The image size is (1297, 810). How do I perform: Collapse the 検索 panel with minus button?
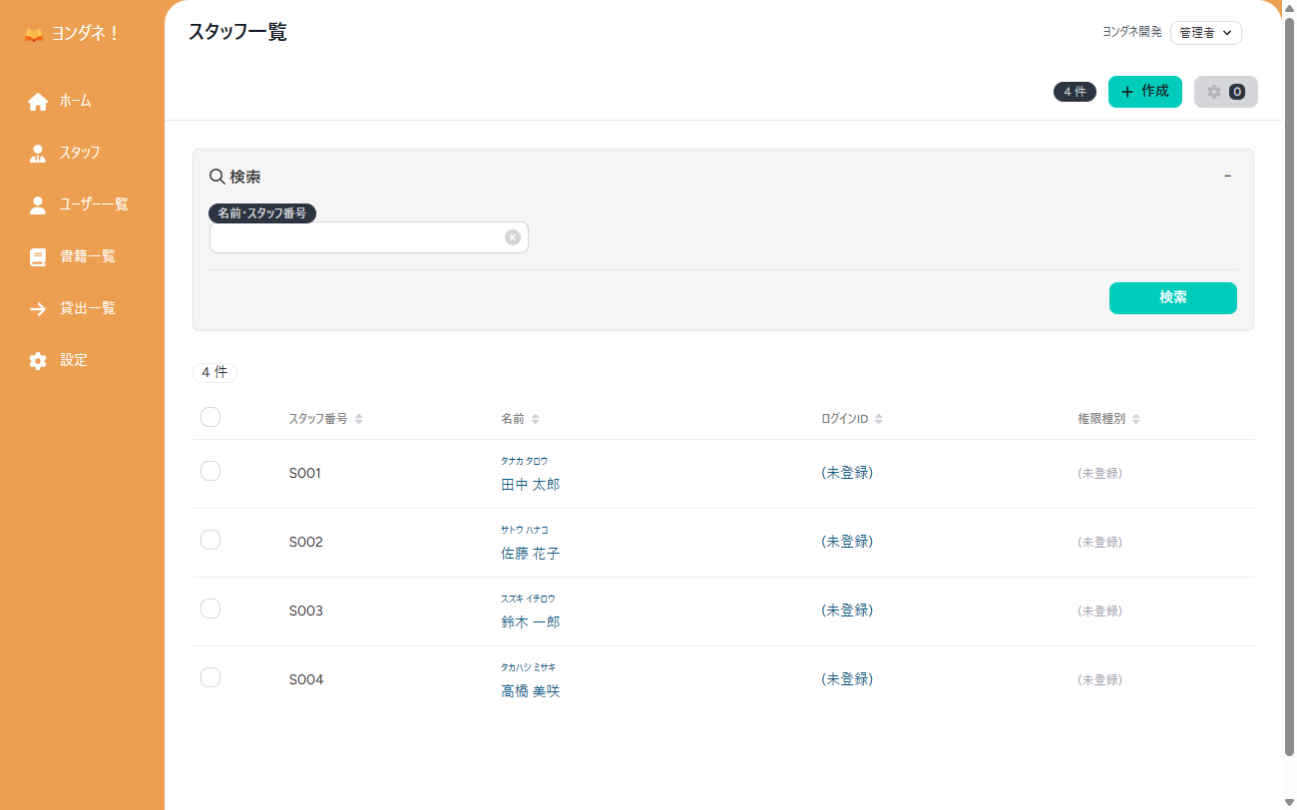click(x=1227, y=177)
